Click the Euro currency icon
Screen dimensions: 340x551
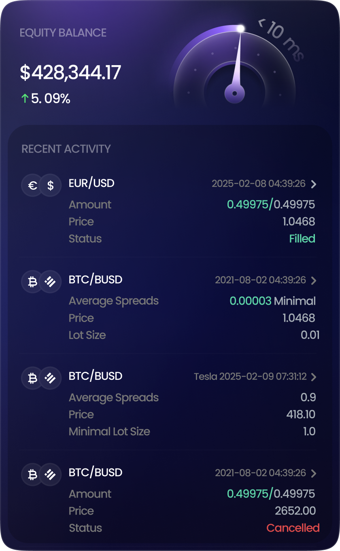click(32, 185)
